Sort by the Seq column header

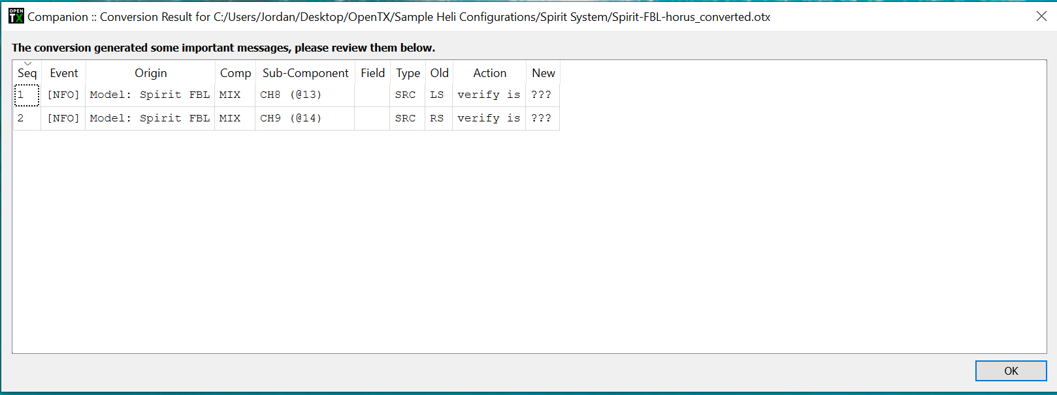click(27, 73)
